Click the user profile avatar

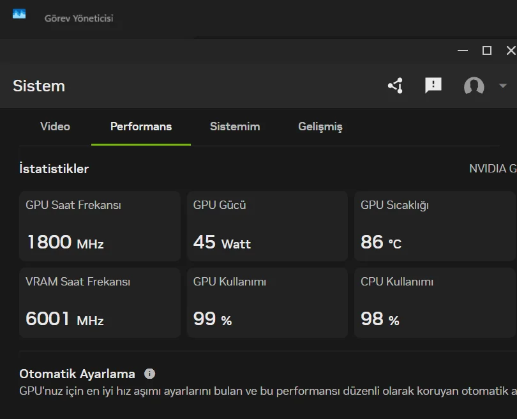[x=474, y=86]
